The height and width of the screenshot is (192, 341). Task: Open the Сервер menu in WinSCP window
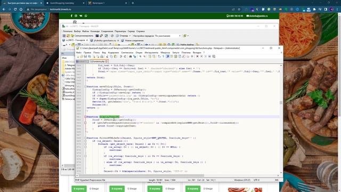(x=131, y=31)
